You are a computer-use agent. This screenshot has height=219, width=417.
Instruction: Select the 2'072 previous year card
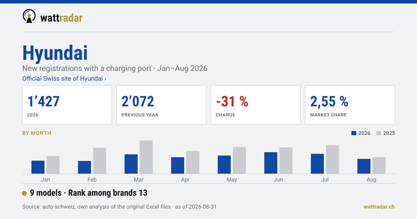point(161,105)
